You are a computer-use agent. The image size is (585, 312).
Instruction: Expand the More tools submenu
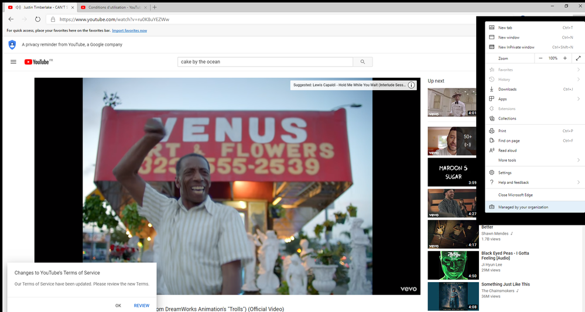click(579, 160)
